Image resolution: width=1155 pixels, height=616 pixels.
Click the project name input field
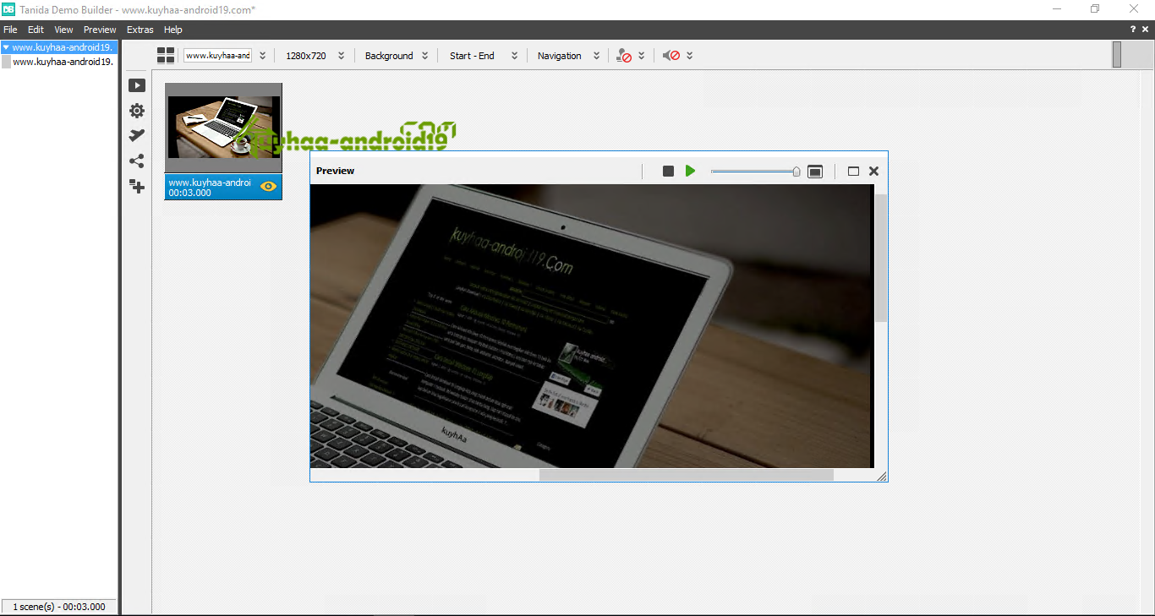(218, 56)
